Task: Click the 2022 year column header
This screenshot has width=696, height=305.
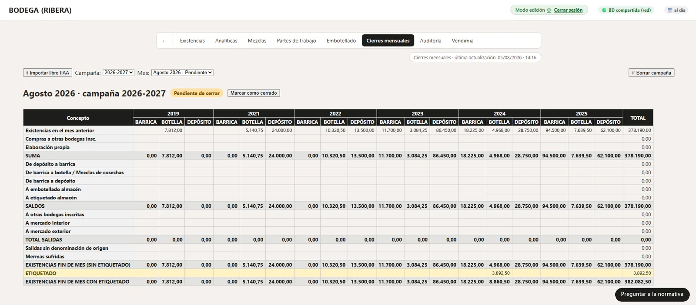Action: [335, 113]
